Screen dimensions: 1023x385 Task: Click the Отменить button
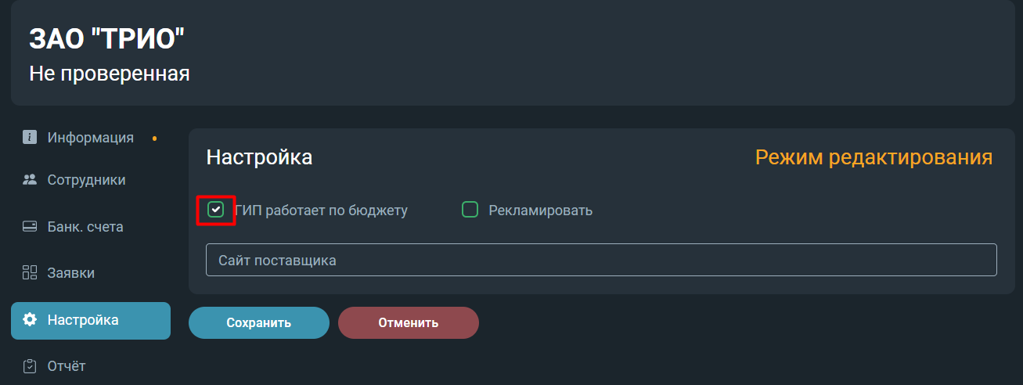pos(409,322)
